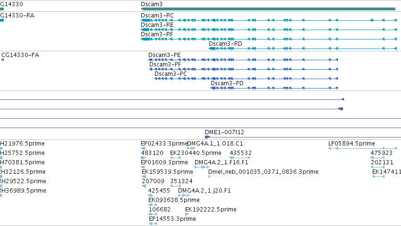Screen dimensions: 401x226
Task: Click the glyph under 475923
Action: (377, 158)
